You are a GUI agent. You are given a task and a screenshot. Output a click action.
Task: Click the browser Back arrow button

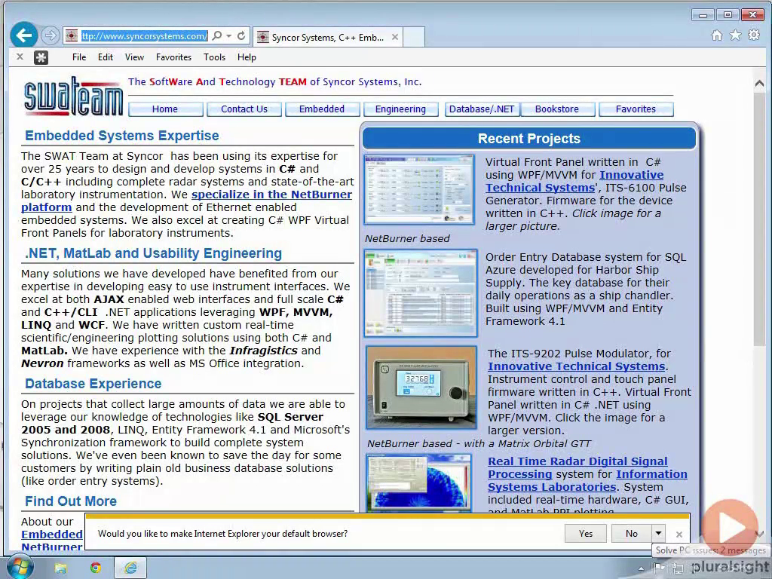pos(23,35)
